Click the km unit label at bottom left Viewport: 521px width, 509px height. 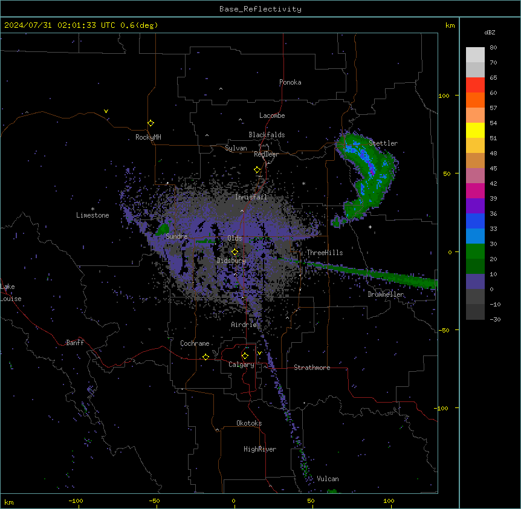(x=9, y=502)
